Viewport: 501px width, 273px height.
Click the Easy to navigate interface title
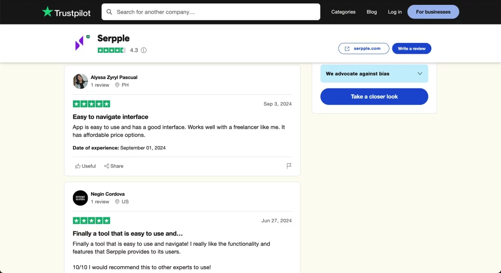click(x=111, y=117)
